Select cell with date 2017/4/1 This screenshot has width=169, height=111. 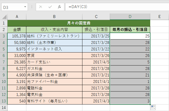(x=96, y=82)
